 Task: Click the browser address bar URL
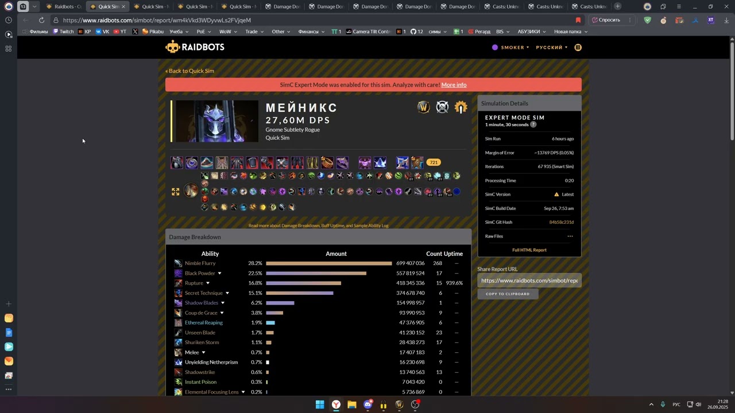tap(157, 20)
